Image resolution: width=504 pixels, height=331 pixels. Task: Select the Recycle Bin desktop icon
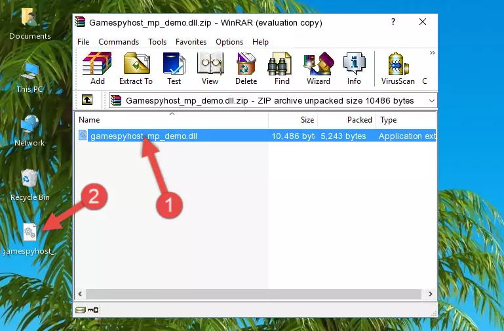pos(30,185)
